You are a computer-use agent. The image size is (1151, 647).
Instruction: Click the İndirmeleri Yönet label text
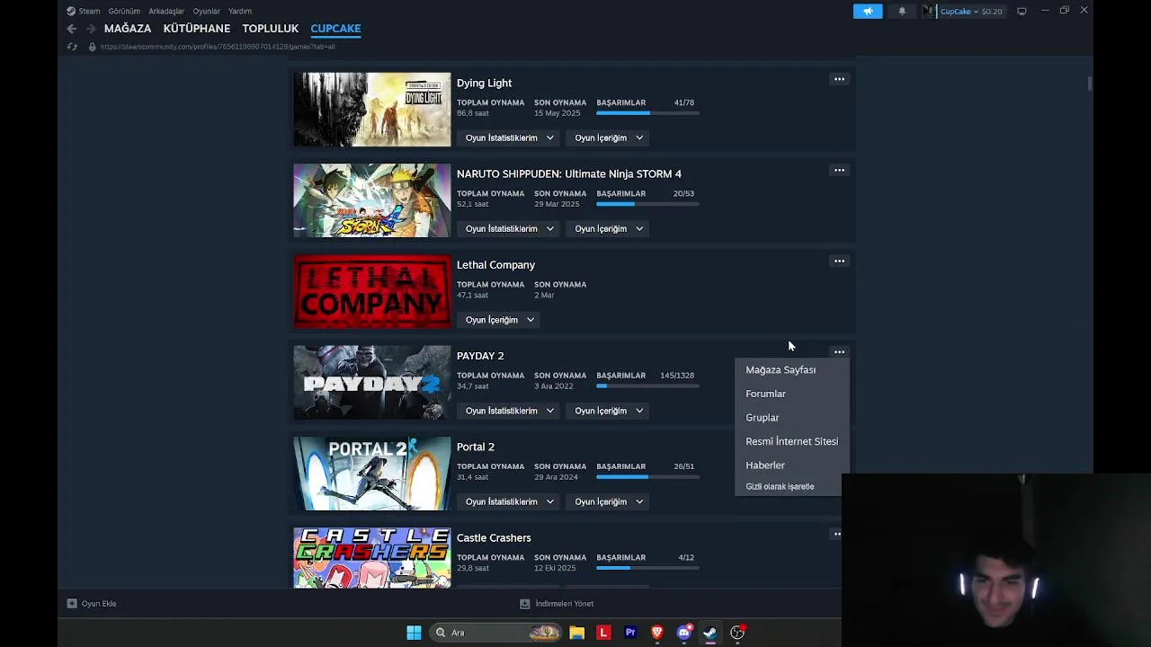(x=564, y=604)
